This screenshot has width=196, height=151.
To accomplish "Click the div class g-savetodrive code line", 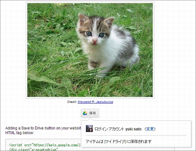I will coord(34,149).
